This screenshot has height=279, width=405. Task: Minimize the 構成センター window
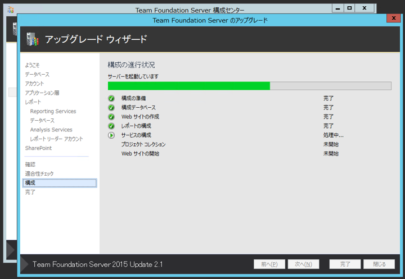pos(337,8)
